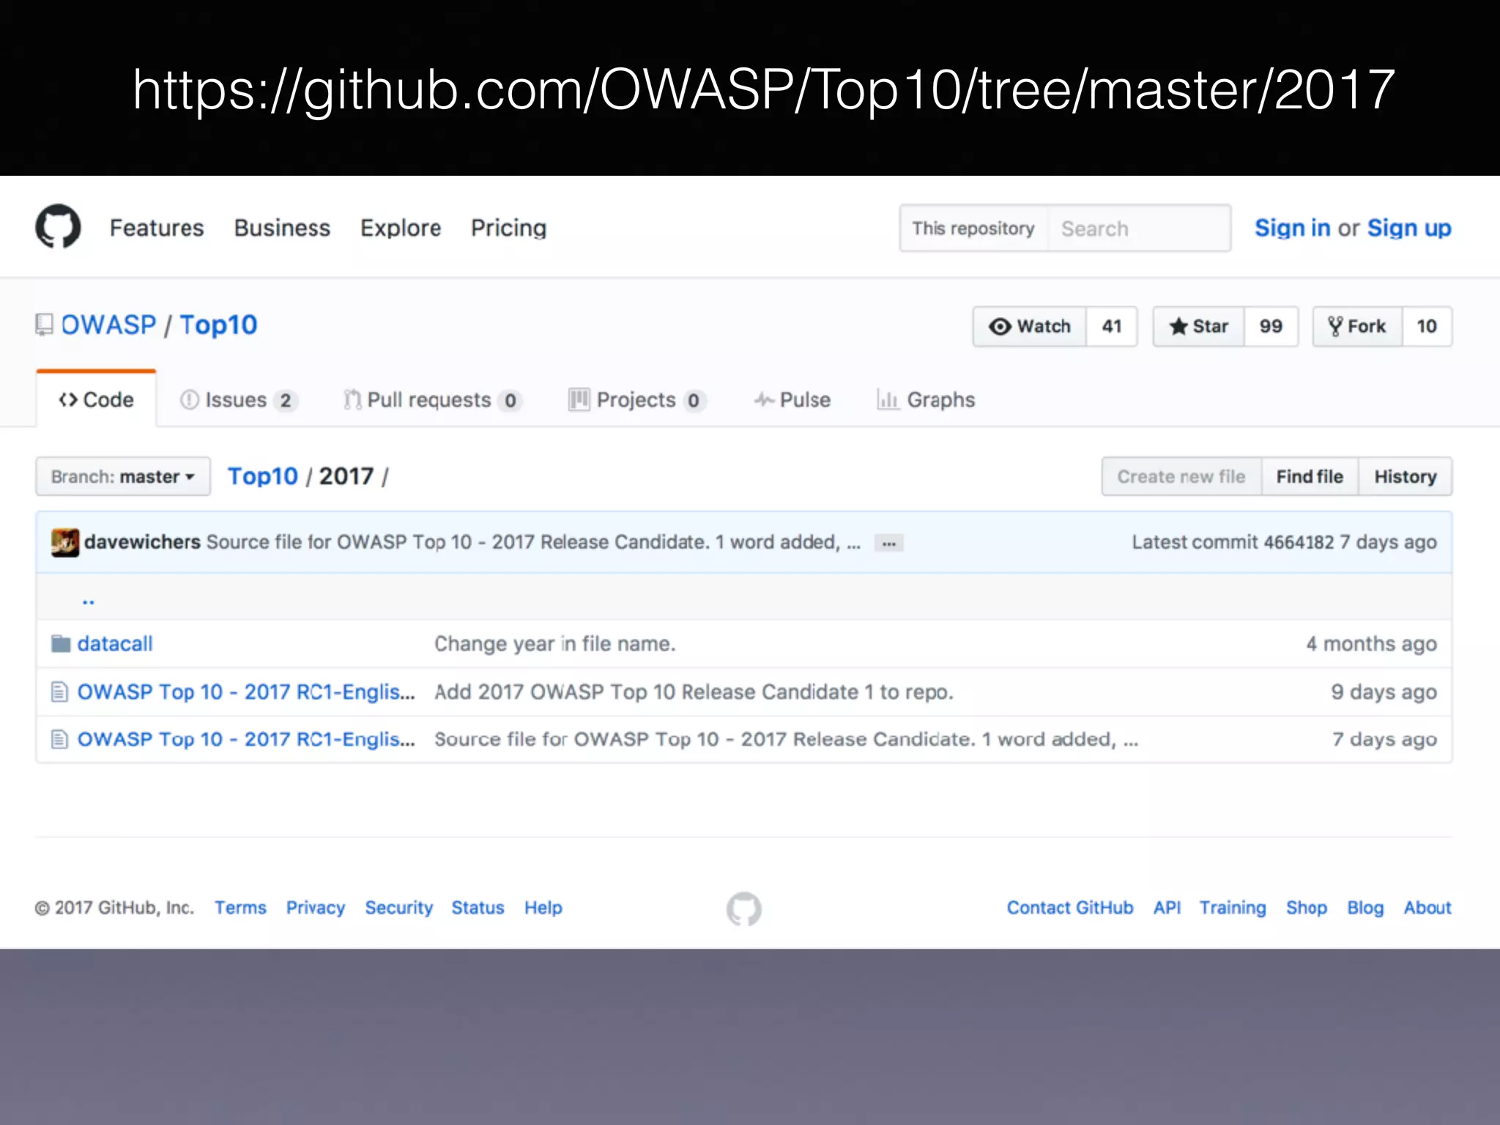
Task: Open the datacall folder
Action: click(115, 644)
